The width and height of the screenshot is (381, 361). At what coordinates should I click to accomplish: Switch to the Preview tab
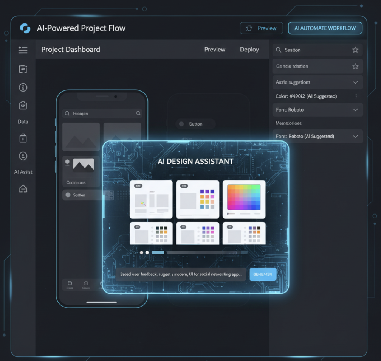(215, 49)
